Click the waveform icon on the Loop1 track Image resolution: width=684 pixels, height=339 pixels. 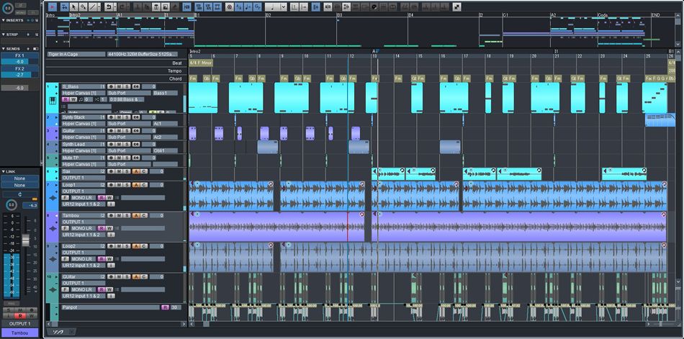53,198
